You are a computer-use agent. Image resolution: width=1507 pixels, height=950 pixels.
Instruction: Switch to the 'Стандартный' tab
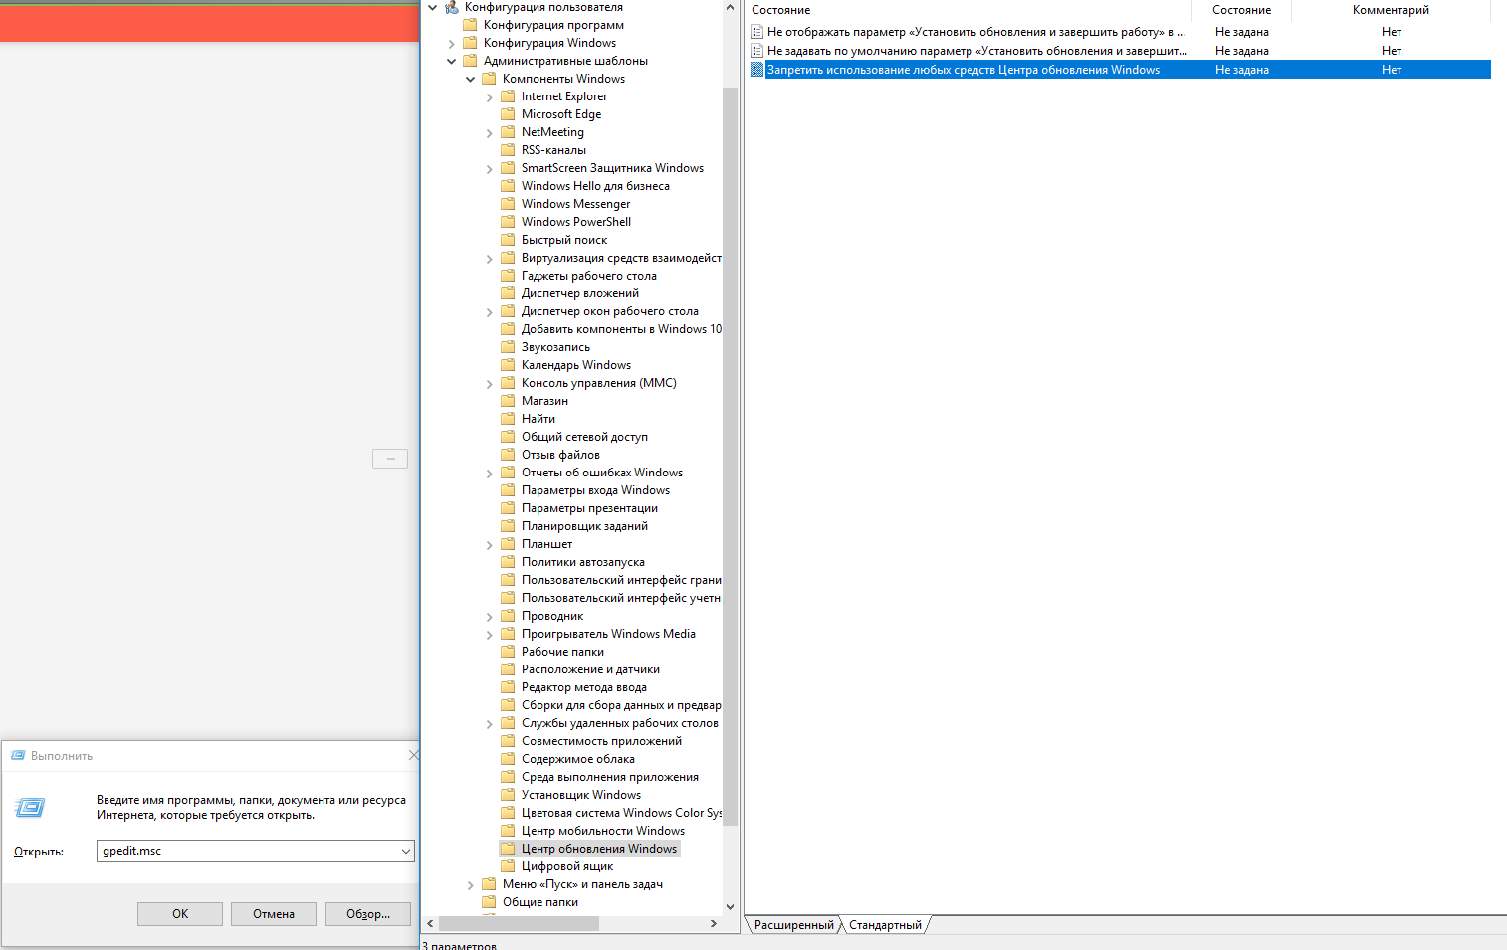pos(884,925)
